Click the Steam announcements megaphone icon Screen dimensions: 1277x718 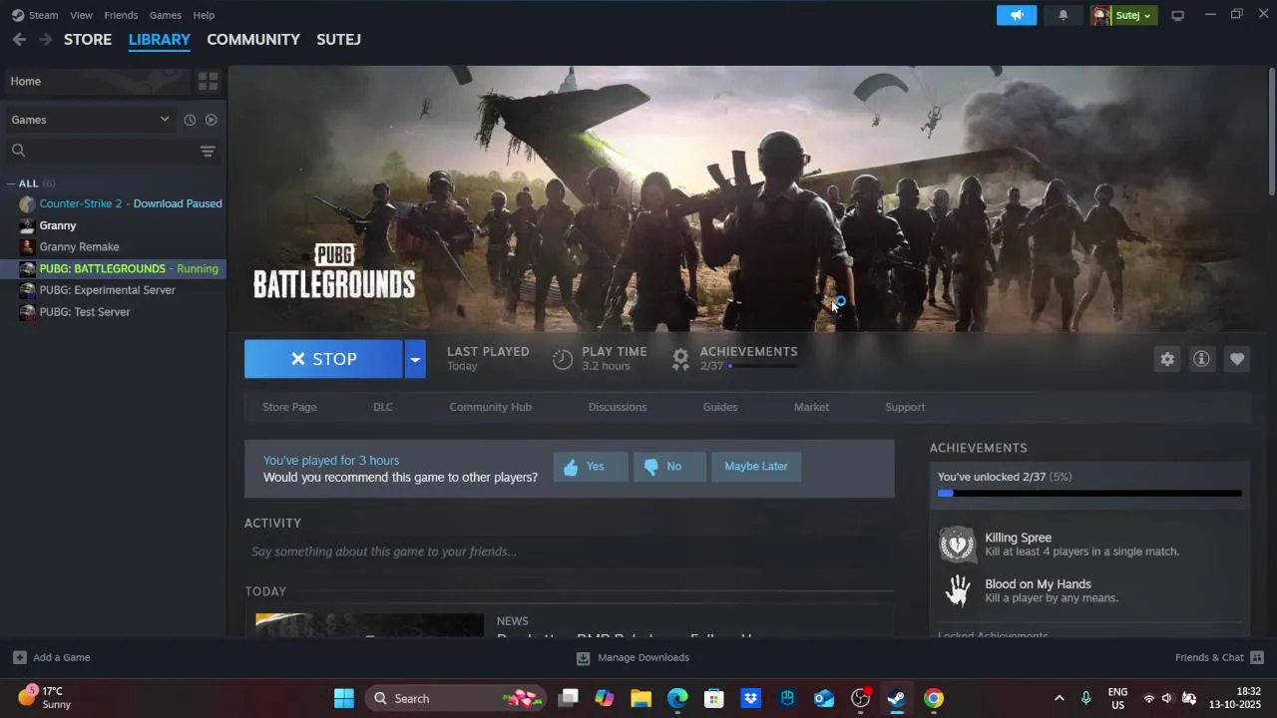[1017, 15]
